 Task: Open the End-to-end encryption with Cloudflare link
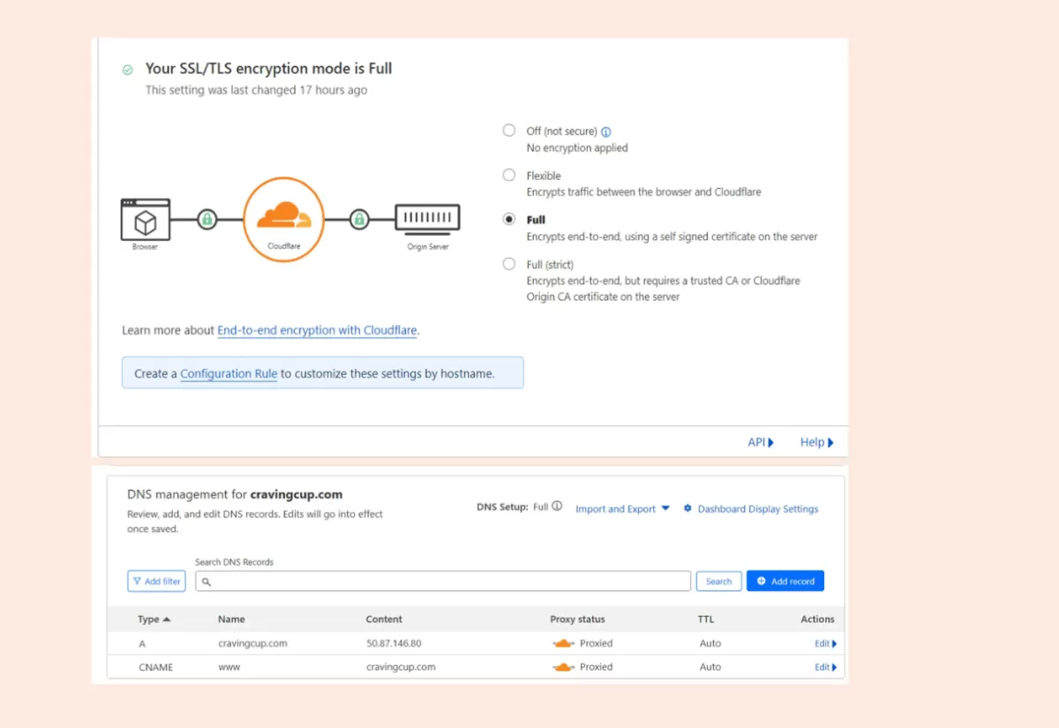(x=317, y=330)
